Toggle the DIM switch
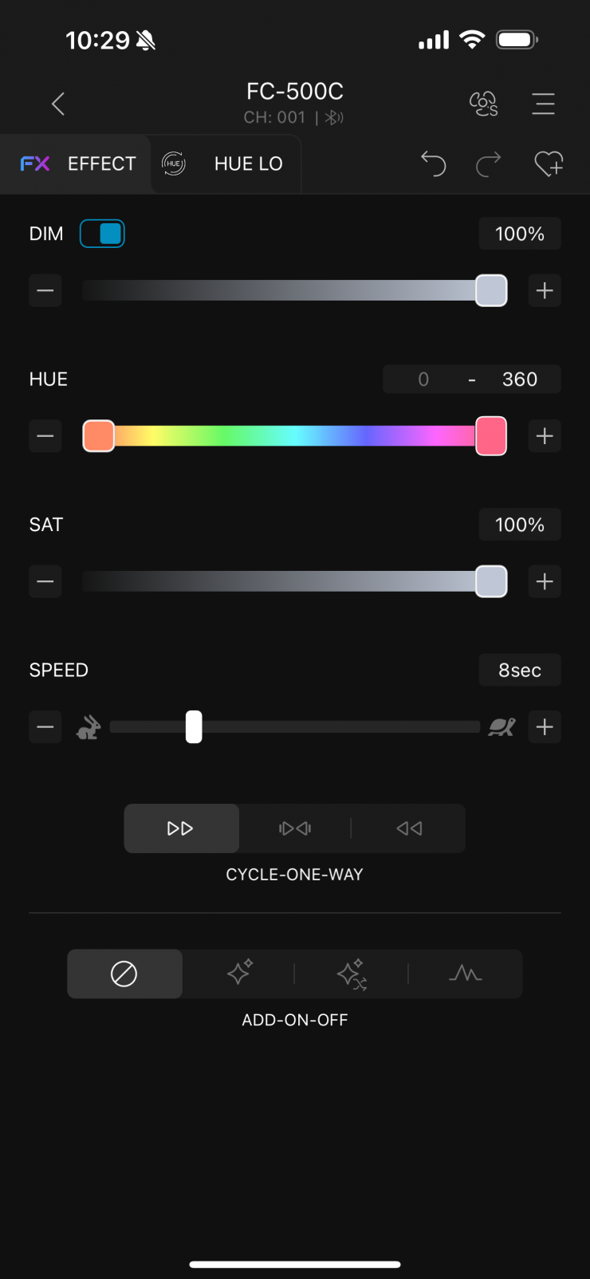 point(102,234)
